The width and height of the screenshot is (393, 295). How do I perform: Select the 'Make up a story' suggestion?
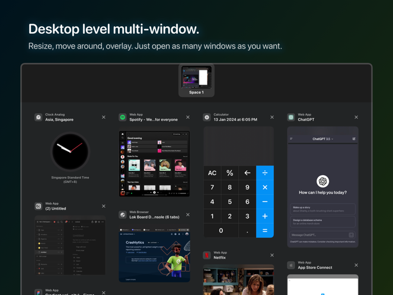tap(322, 209)
